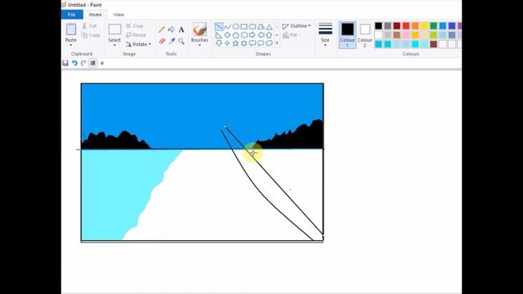Choose the Line shape
This screenshot has width=523, height=294.
(219, 27)
